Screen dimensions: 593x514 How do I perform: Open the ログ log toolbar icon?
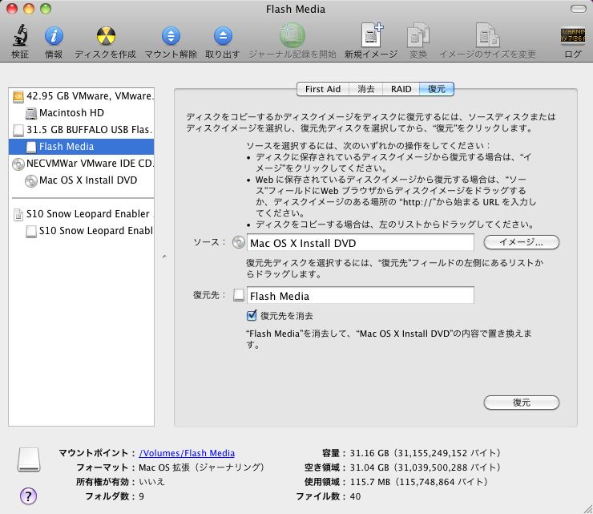click(573, 35)
